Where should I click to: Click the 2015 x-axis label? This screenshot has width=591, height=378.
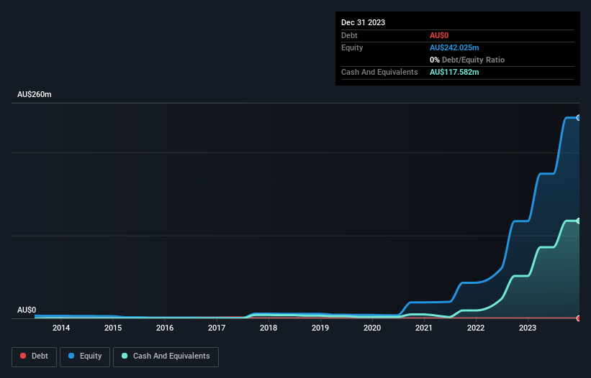[113, 328]
